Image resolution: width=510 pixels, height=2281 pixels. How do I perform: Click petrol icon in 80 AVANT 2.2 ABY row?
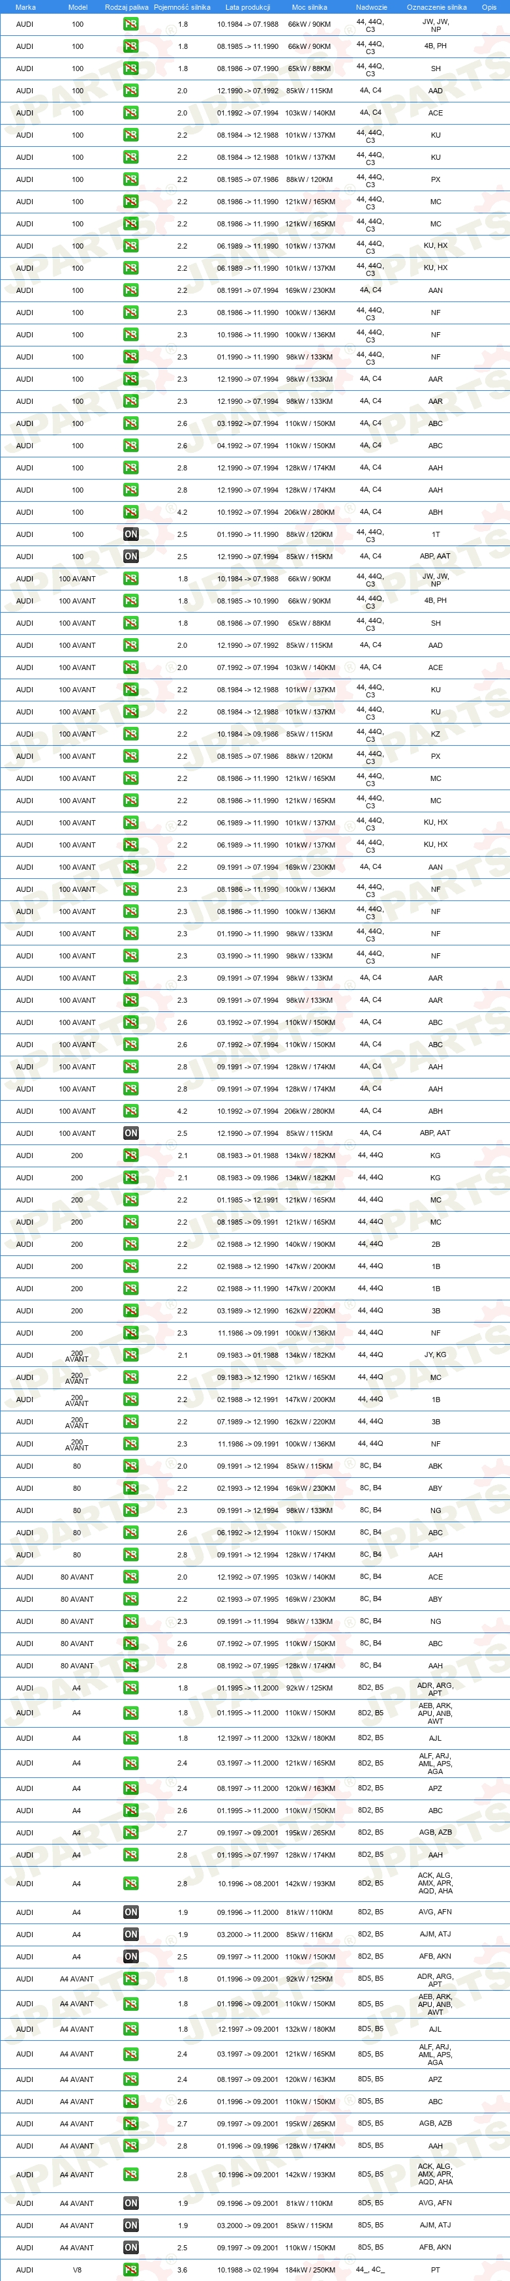(131, 1599)
